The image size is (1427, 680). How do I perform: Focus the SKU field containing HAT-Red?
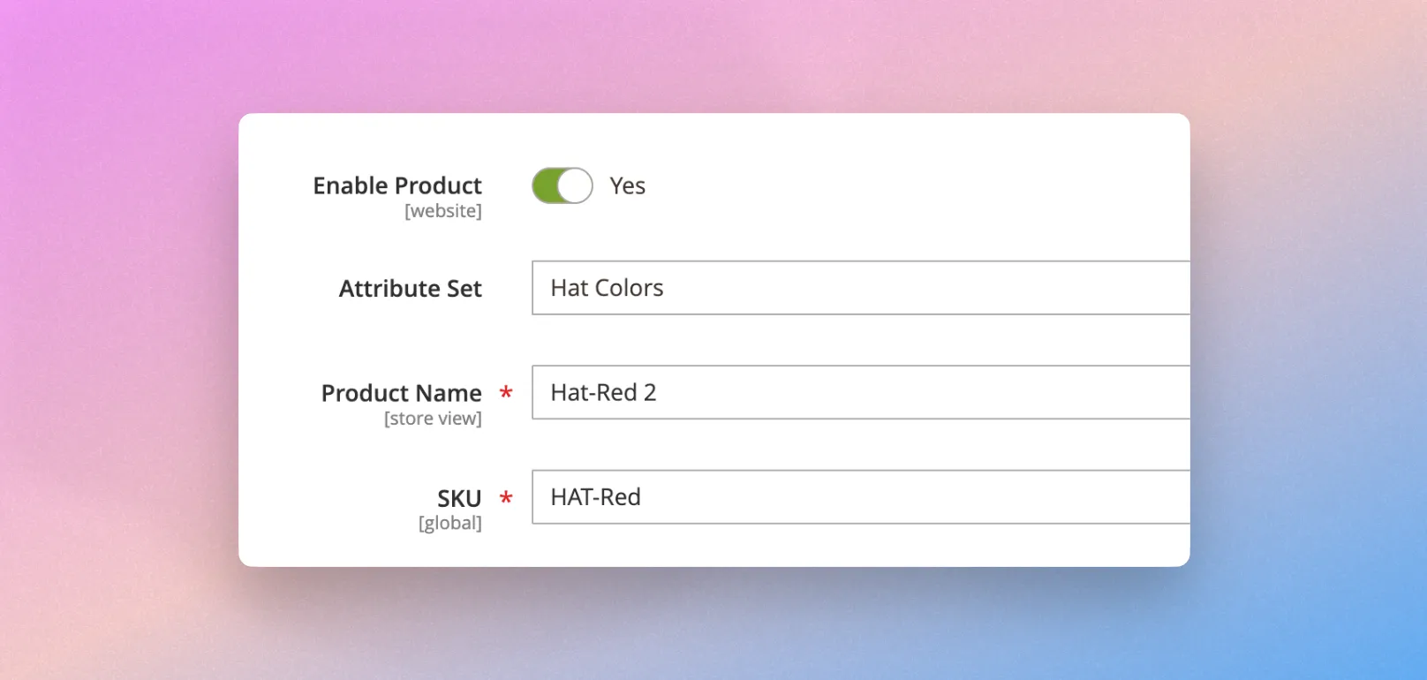tap(861, 497)
